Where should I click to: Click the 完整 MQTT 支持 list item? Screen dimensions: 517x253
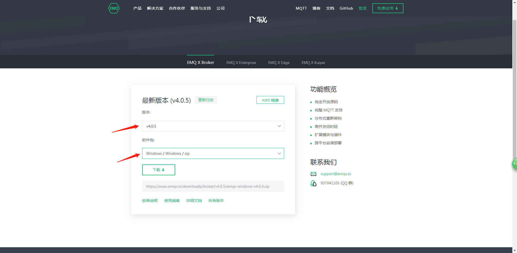pos(329,110)
